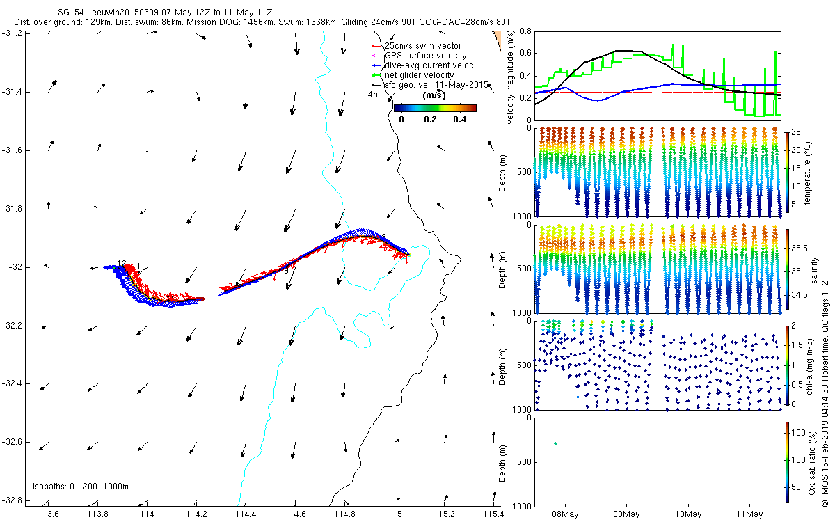Select the '25cm/s swim vector' legend label
Screen dimensions: 835x522
(x=422, y=46)
